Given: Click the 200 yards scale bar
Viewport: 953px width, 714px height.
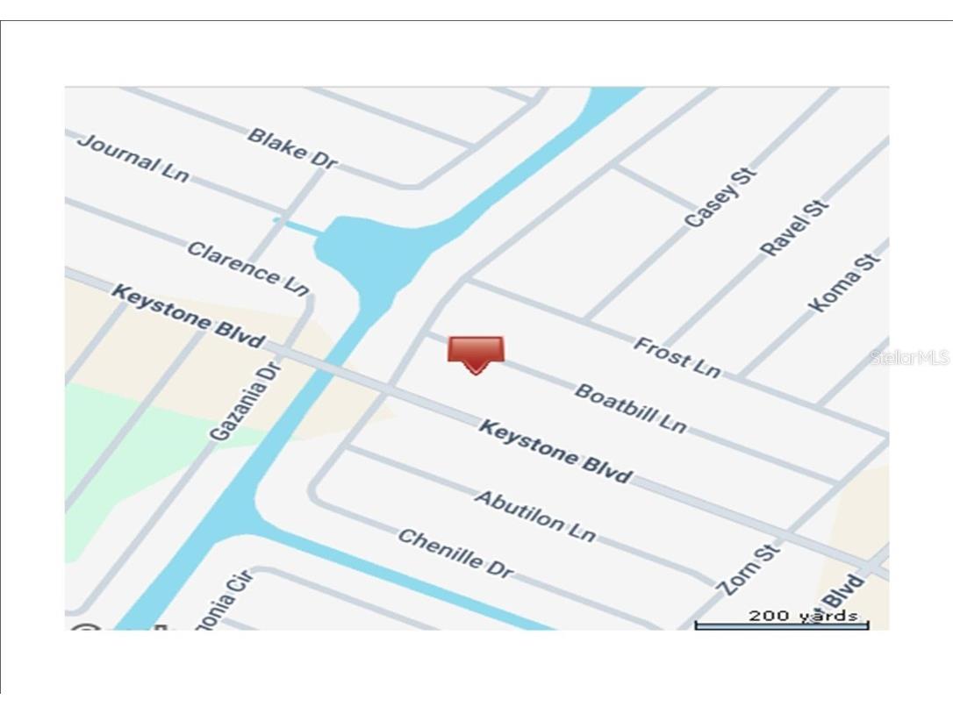Looking at the screenshot, I should pyautogui.click(x=782, y=620).
